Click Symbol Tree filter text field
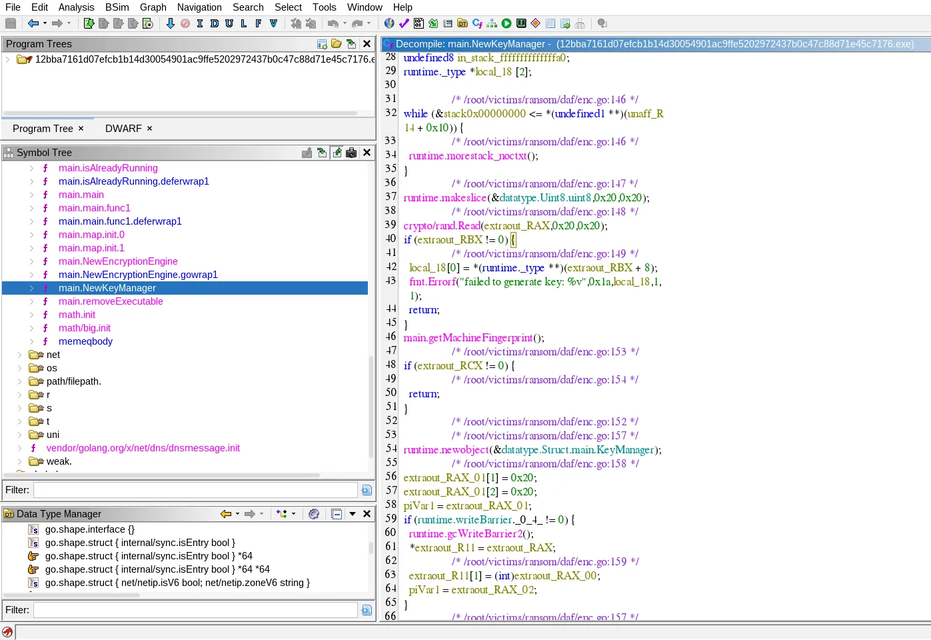The width and height of the screenshot is (931, 640). coord(195,490)
